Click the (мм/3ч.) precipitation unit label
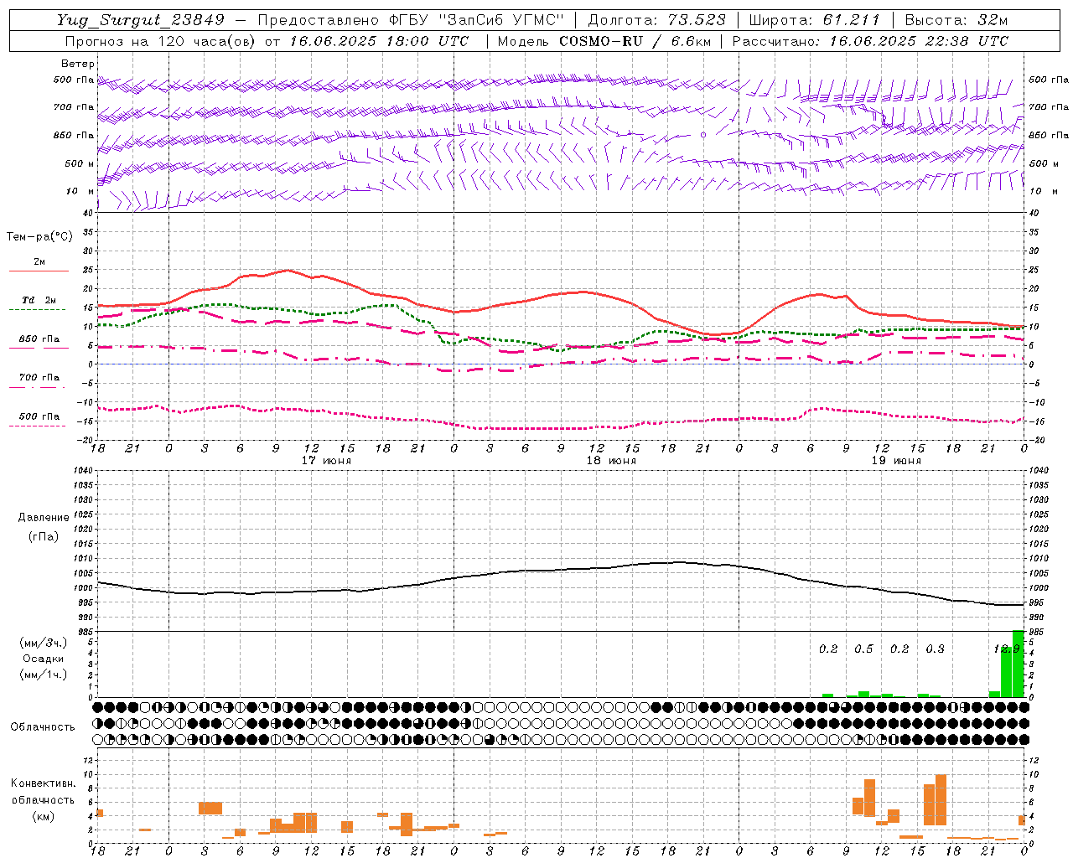This screenshot has height=858, width=1073. (x=43, y=643)
